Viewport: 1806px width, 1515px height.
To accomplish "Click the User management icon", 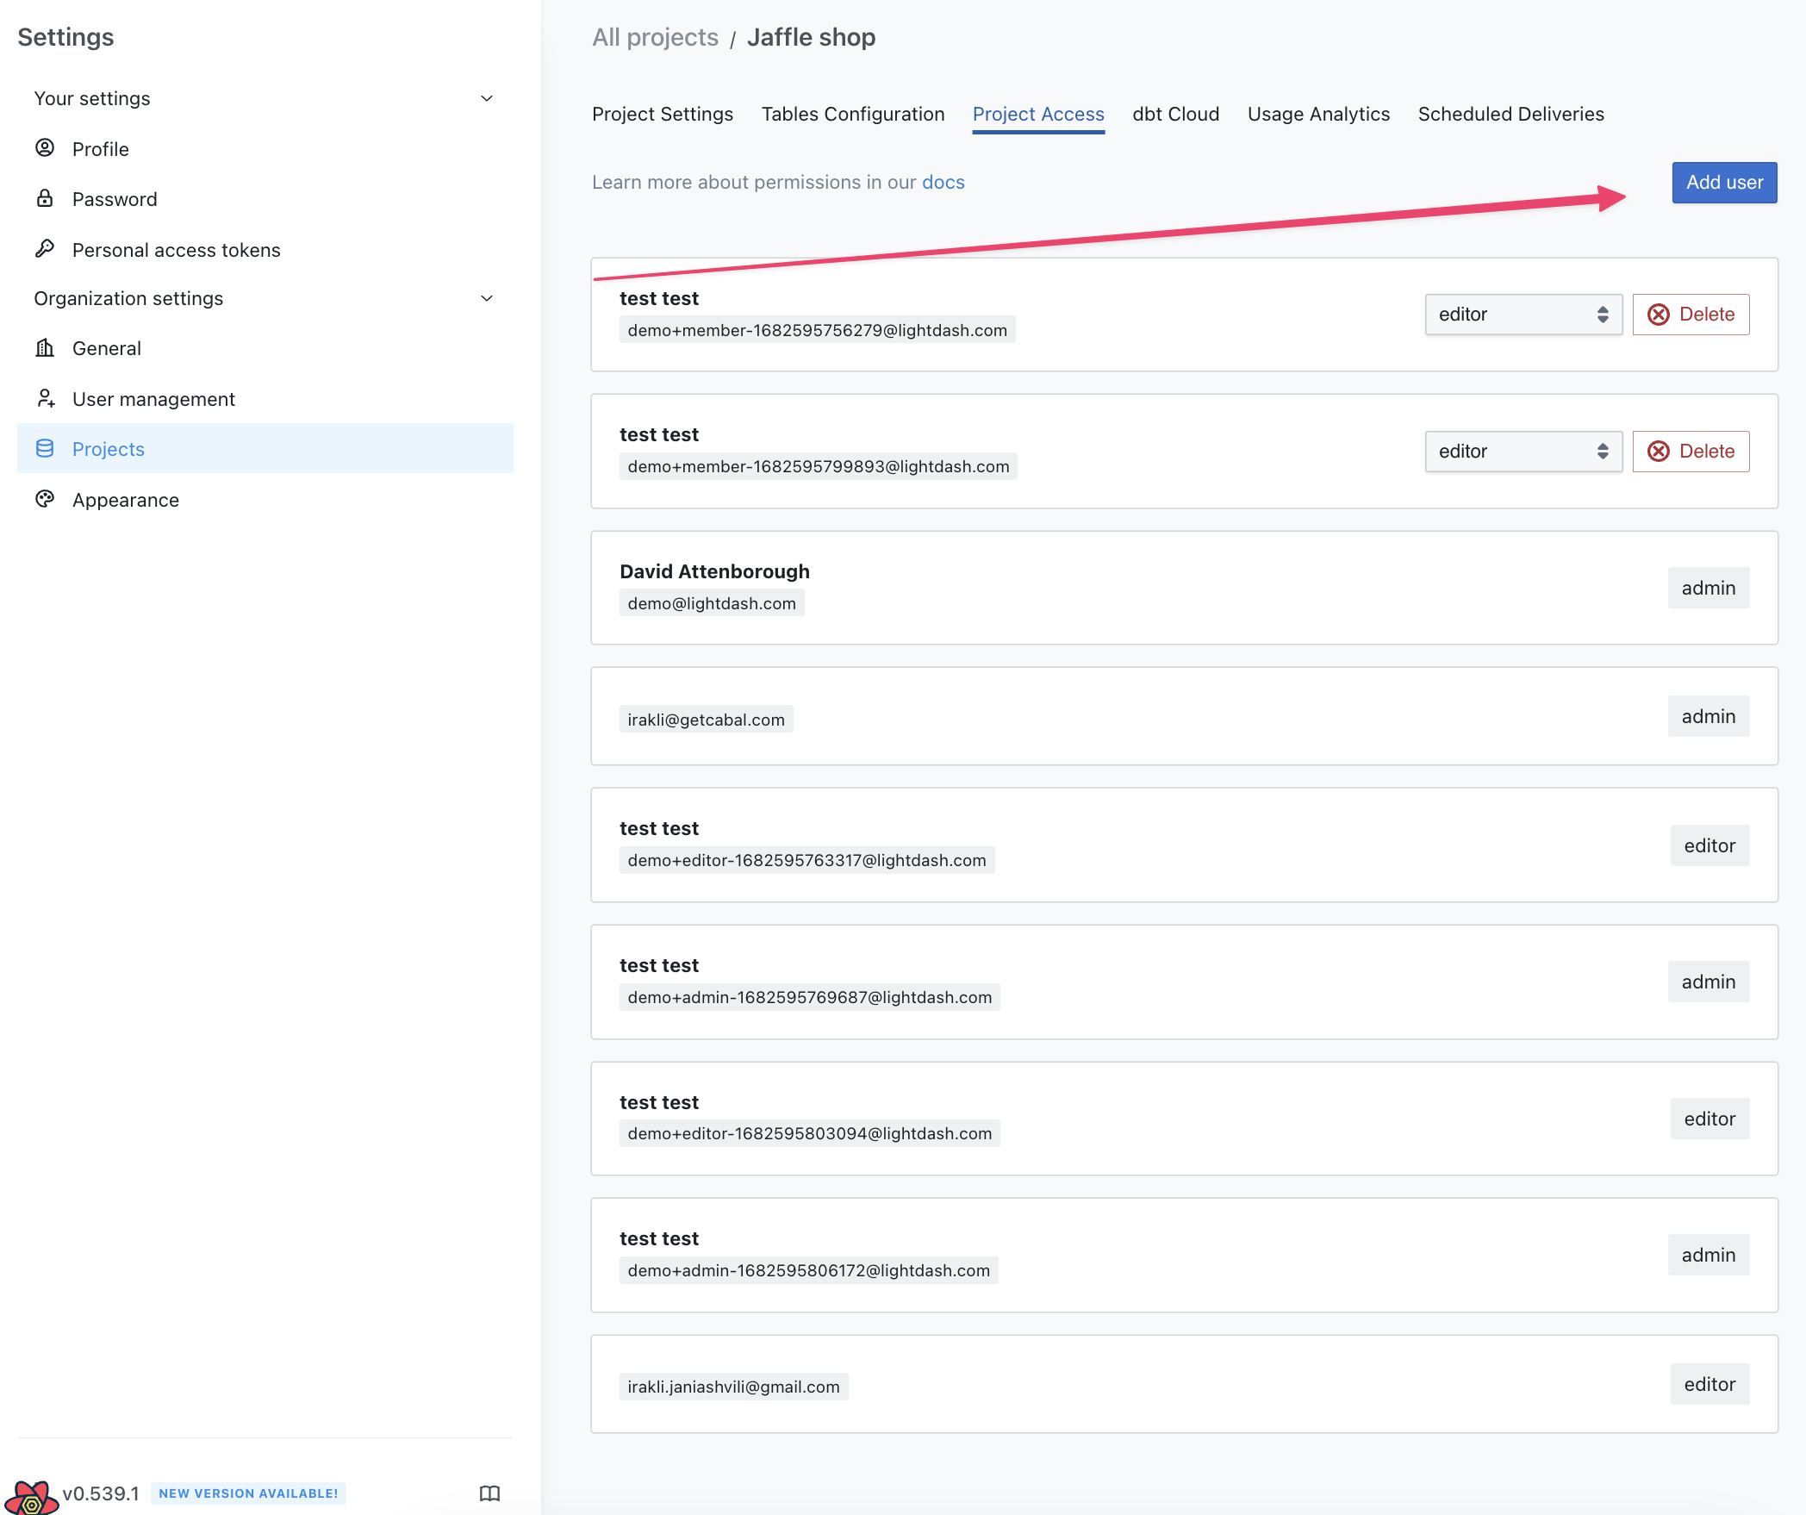I will pyautogui.click(x=46, y=398).
